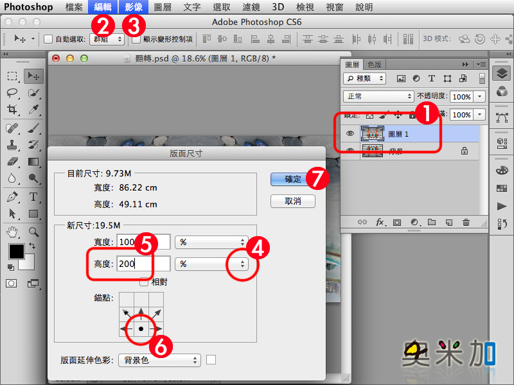The height and width of the screenshot is (385, 514).
Task: Open the 3D menu
Action: point(278,7)
